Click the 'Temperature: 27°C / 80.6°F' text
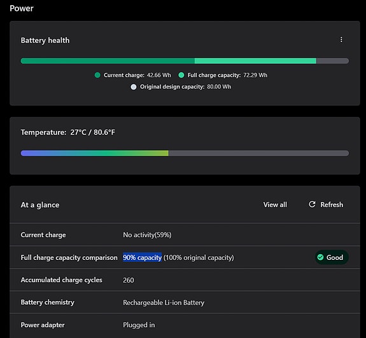Viewport: 366px width, 338px height. tap(68, 132)
